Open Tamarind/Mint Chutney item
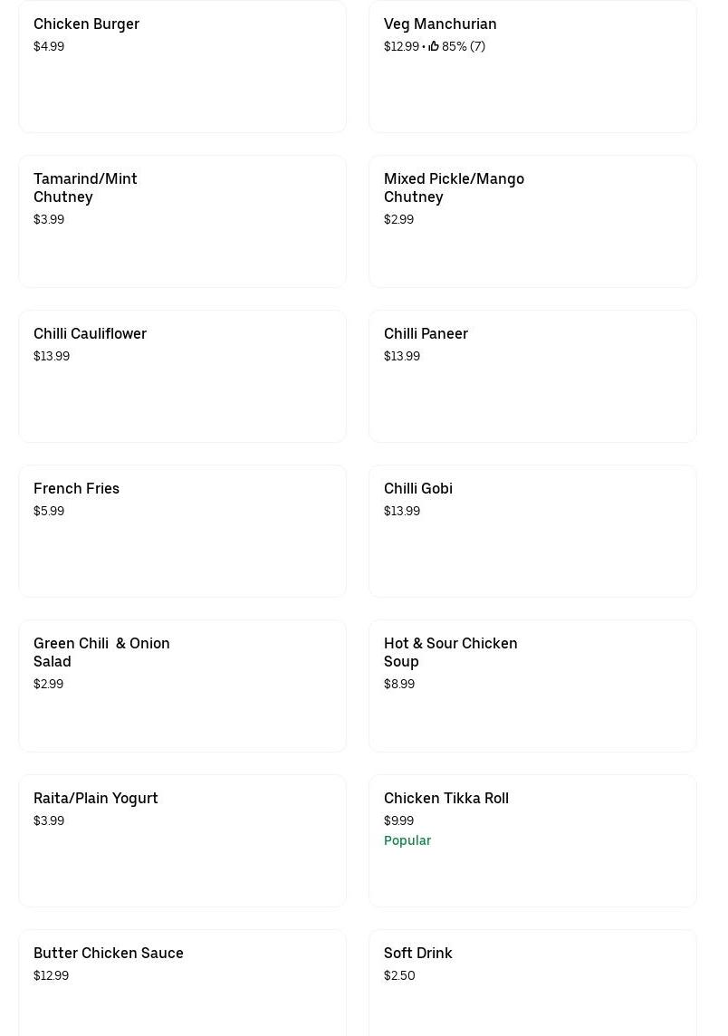Screen dimensions: 728x1036 (182, 222)
